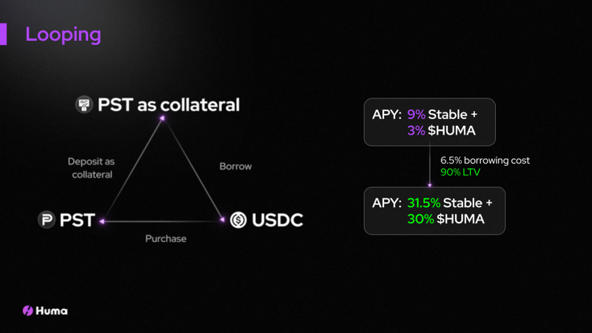
Task: Click the "PST as collateral" heading text
Action: click(x=169, y=104)
